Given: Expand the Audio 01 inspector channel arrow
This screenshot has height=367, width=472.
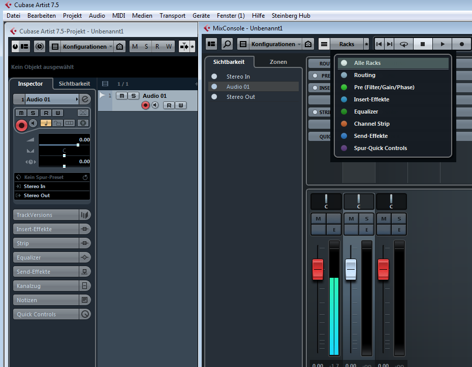Looking at the screenshot, I should 77,99.
